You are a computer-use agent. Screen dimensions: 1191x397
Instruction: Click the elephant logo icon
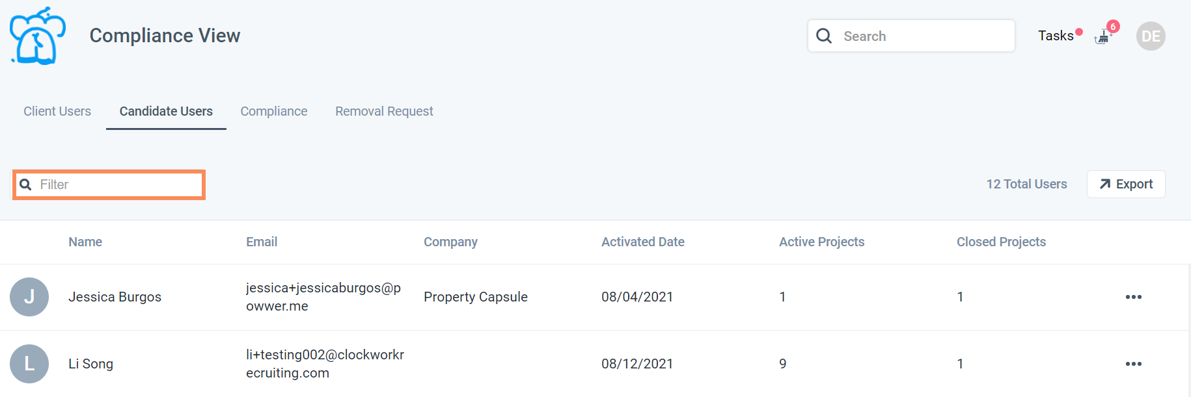pyautogui.click(x=38, y=36)
